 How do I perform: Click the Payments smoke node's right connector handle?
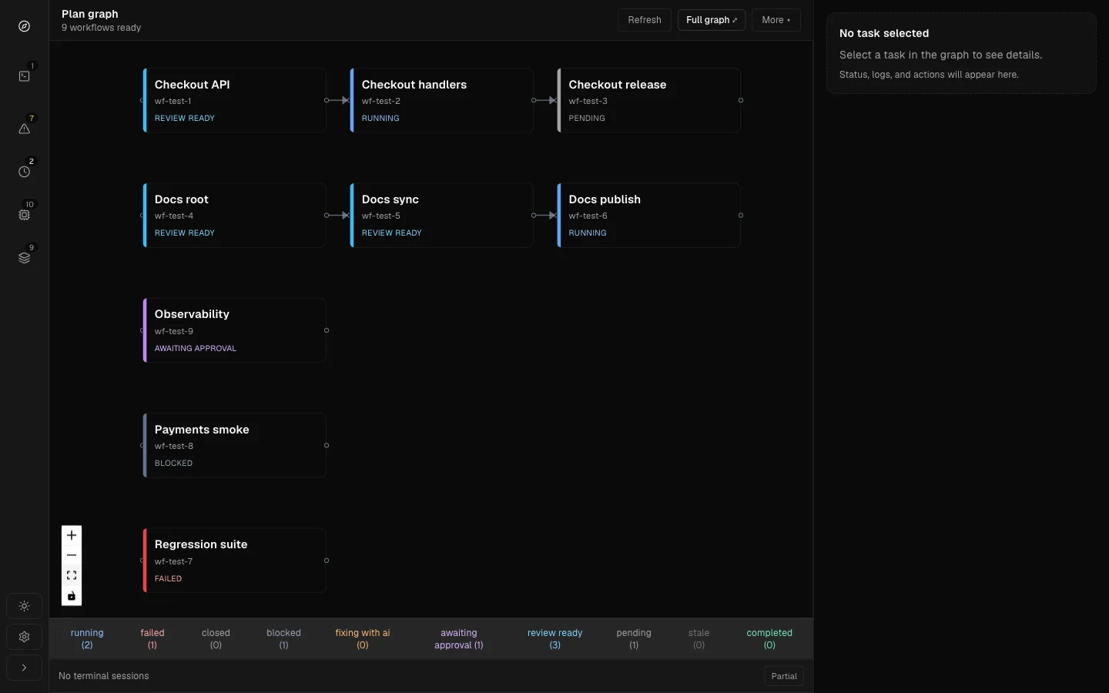pos(327,446)
